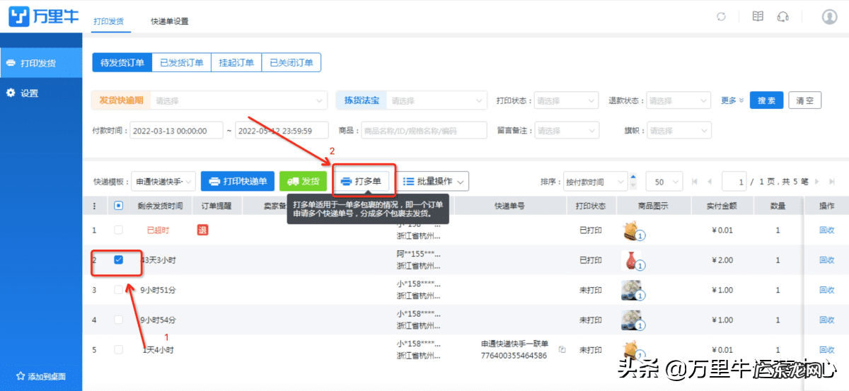Open customer service headset icon

(x=782, y=17)
